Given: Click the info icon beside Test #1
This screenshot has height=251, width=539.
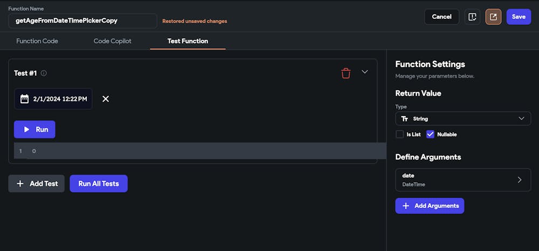Looking at the screenshot, I should pos(44,73).
